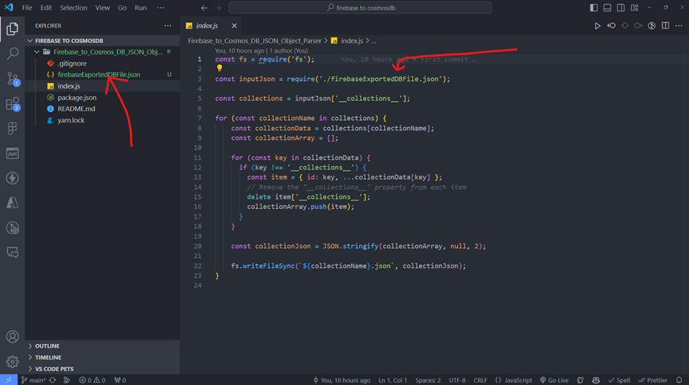Open the Go menu
This screenshot has width=689, height=385.
point(122,8)
